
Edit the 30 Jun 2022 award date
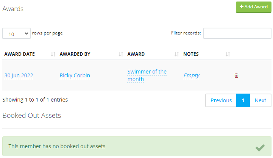click(19, 75)
